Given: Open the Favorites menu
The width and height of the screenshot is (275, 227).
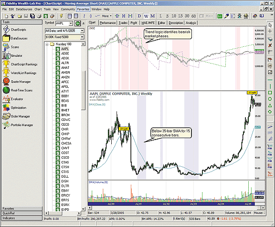Looking at the screenshot, I should 83,9.
